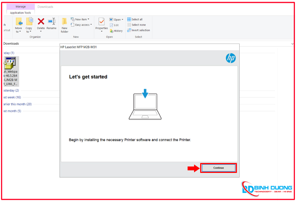The image size is (296, 201).
Task: Click the Continue button in HP installer
Action: pyautogui.click(x=218, y=168)
